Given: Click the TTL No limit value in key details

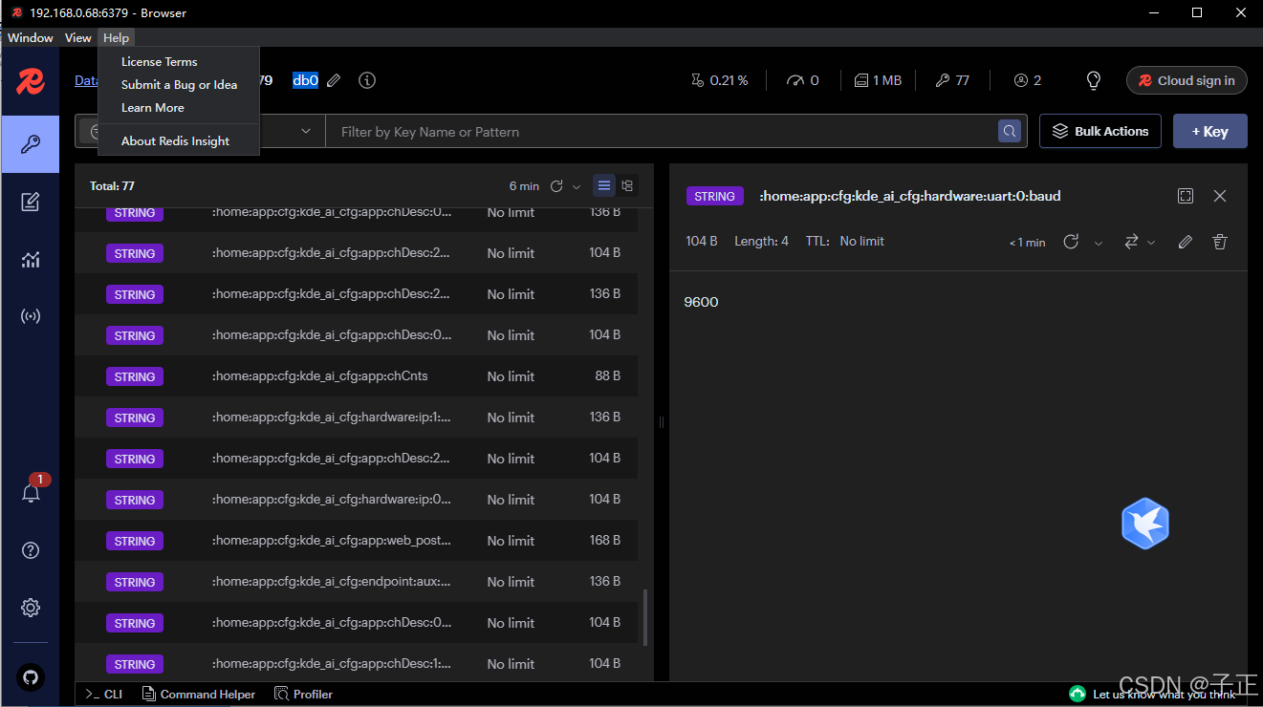Looking at the screenshot, I should coord(861,242).
